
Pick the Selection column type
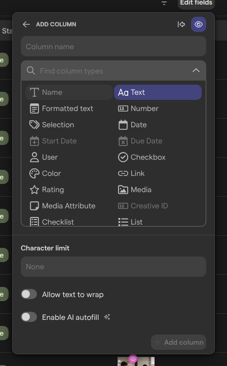tap(69, 125)
